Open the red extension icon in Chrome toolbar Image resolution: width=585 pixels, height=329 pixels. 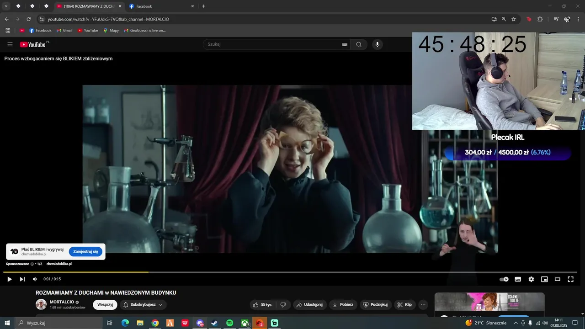(529, 19)
